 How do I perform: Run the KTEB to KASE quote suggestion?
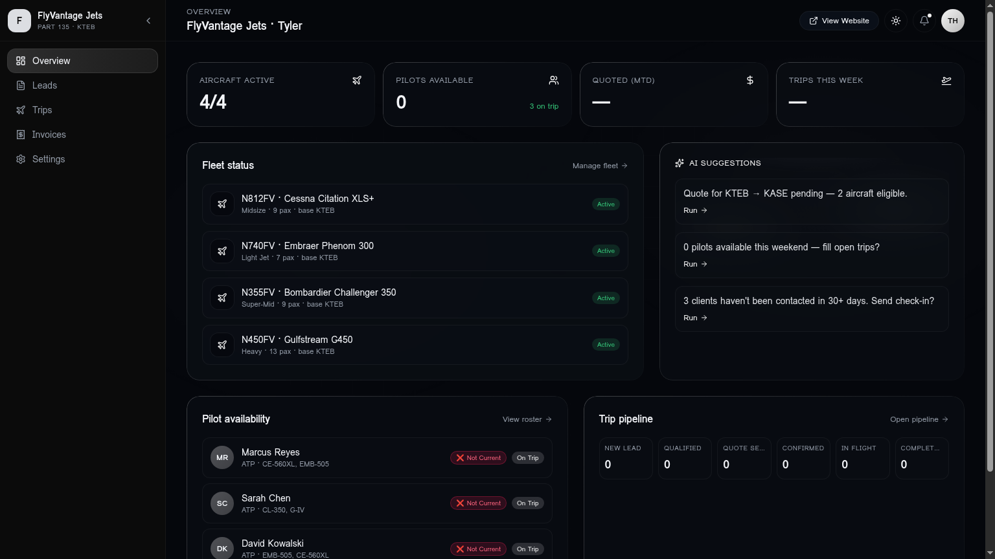(695, 210)
